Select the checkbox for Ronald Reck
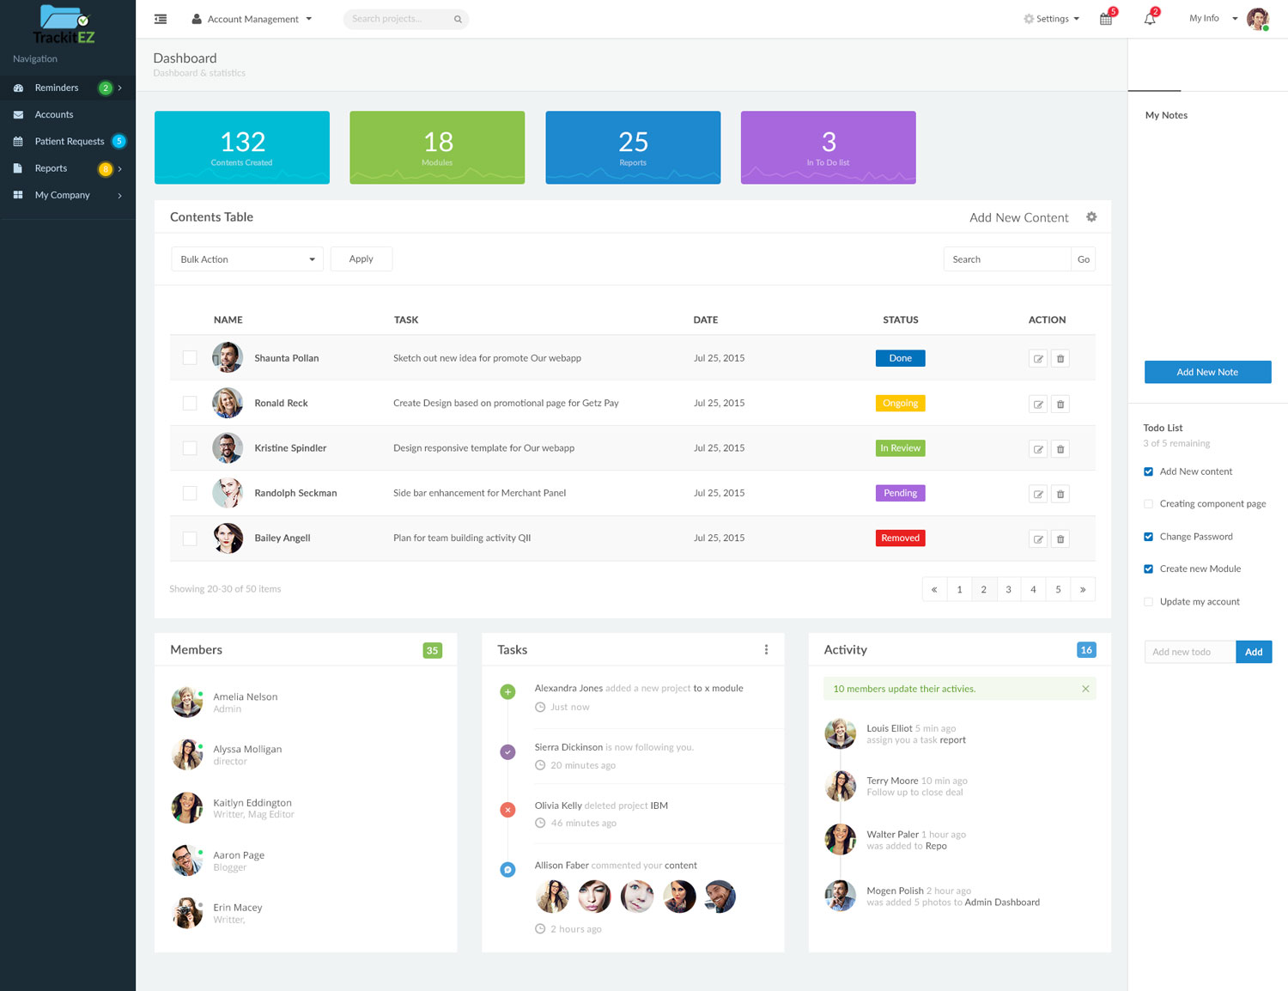This screenshot has height=991, width=1288. 190,403
